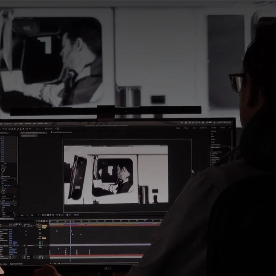
Task: Open the Effect menu
Action: (21, 124)
